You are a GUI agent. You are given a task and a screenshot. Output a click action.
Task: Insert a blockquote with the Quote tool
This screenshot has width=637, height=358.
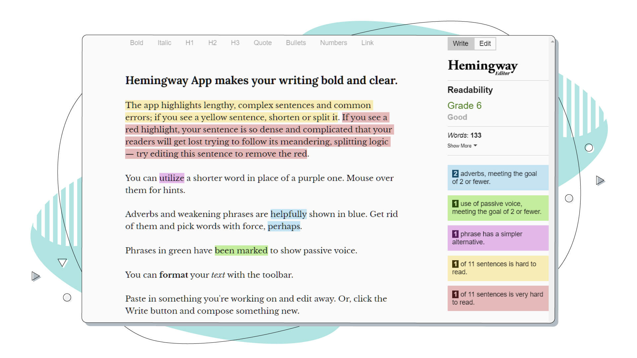(262, 43)
